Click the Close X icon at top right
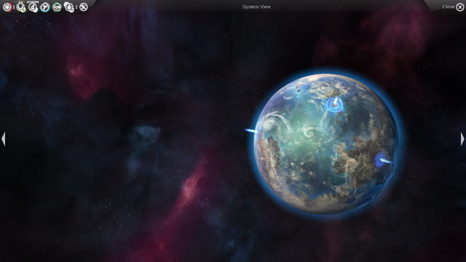 click(x=459, y=7)
